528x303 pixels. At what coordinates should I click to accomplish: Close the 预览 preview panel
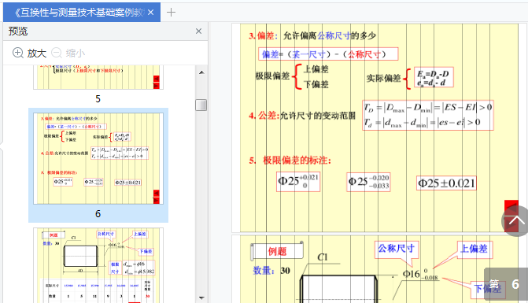point(198,31)
